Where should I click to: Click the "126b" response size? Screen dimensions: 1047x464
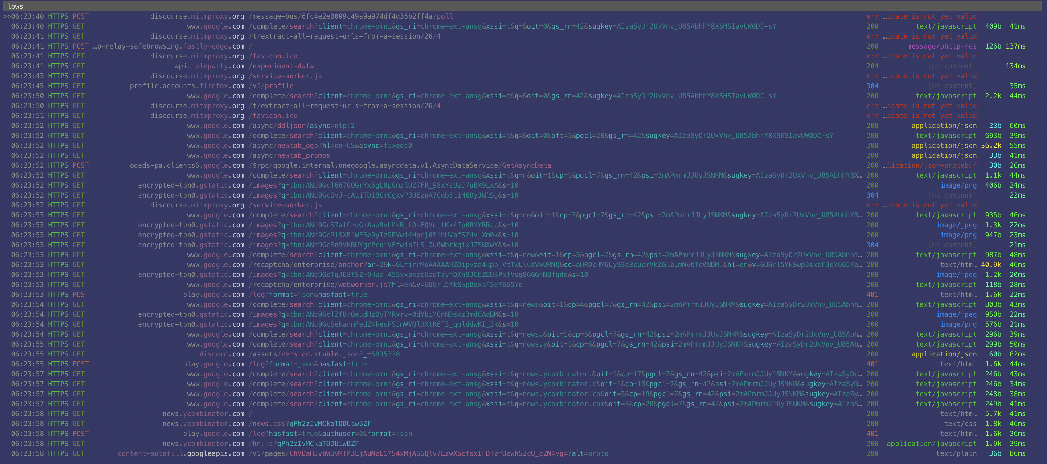993,46
